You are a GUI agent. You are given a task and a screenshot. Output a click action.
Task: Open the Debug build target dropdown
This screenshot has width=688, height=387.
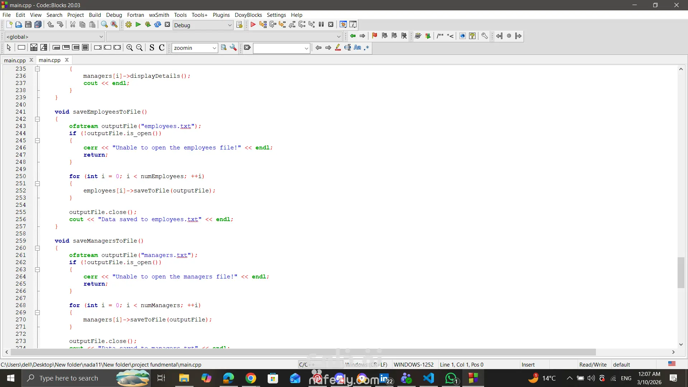[x=230, y=25]
